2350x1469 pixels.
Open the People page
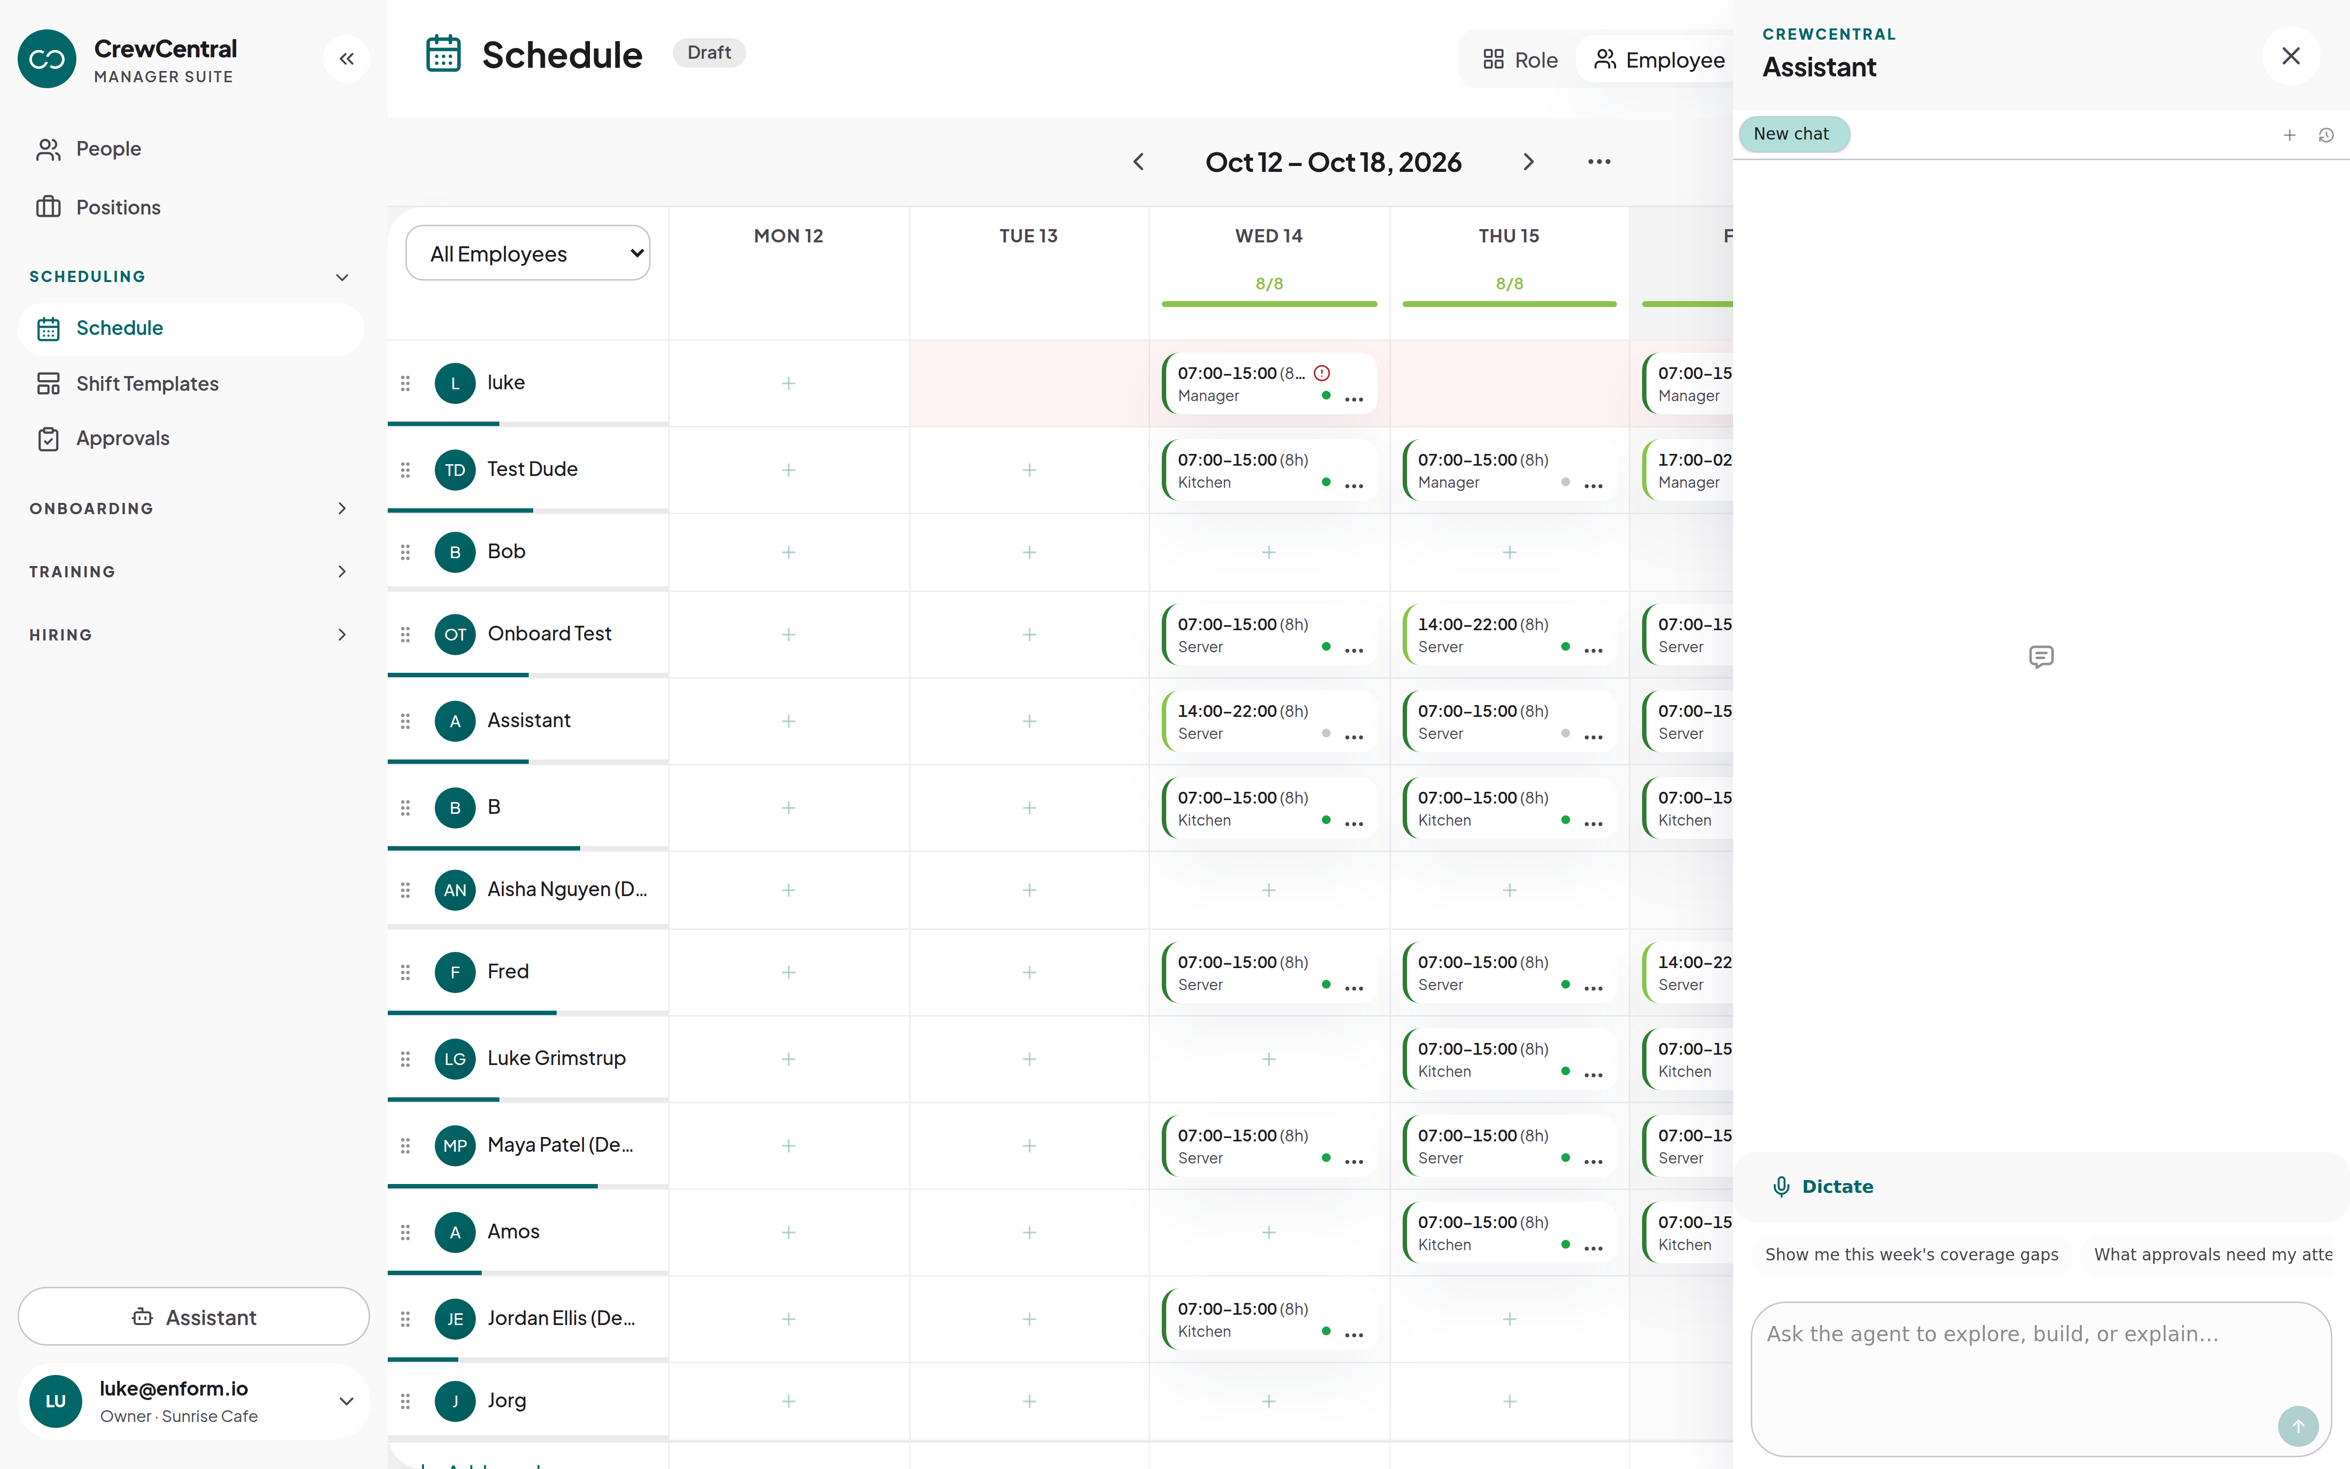pyautogui.click(x=190, y=149)
